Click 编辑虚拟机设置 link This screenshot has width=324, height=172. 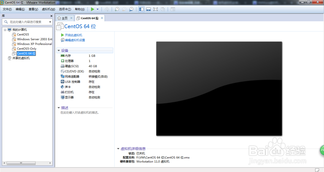pyautogui.click(x=75, y=40)
